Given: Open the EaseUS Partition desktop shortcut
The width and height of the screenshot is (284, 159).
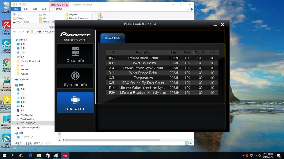Looking at the screenshot, I should [x=6, y=141].
